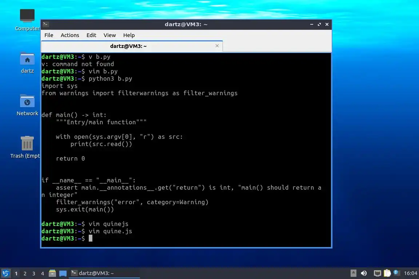This screenshot has height=279, width=419.
Task: Open the View menu
Action: click(x=109, y=35)
